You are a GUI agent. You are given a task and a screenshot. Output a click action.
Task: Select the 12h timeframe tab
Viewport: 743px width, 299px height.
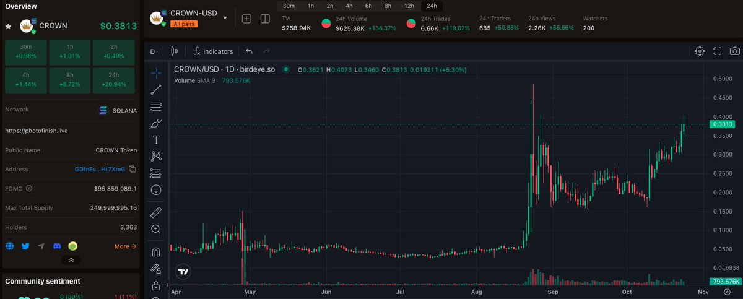tap(409, 6)
